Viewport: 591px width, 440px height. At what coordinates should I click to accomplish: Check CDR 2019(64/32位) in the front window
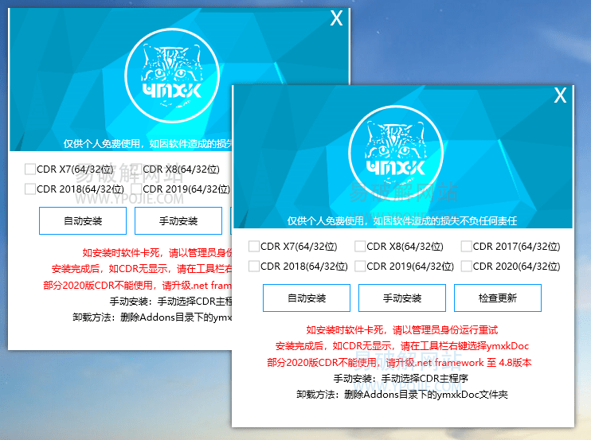click(x=360, y=267)
